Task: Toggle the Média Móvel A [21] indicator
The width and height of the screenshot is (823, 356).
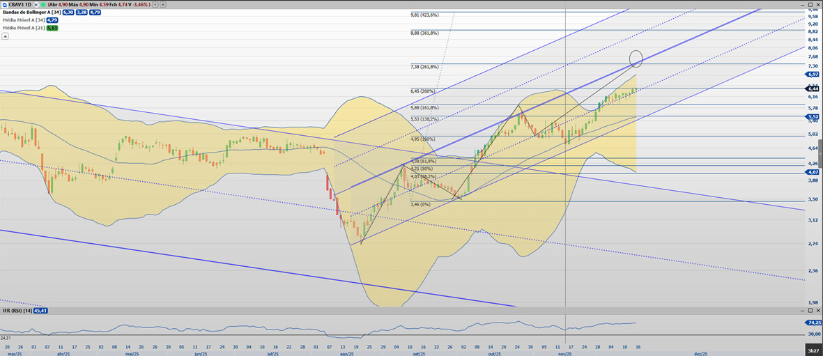Action: click(23, 28)
